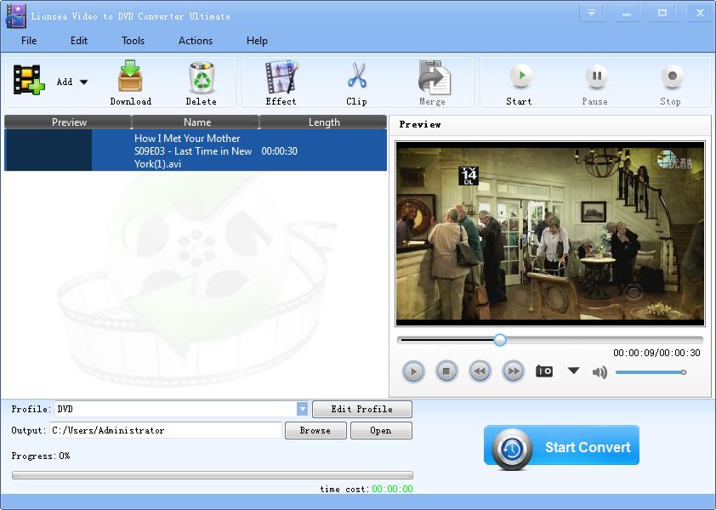Click the video thumbnail in the list
The height and width of the screenshot is (510, 716).
48,150
